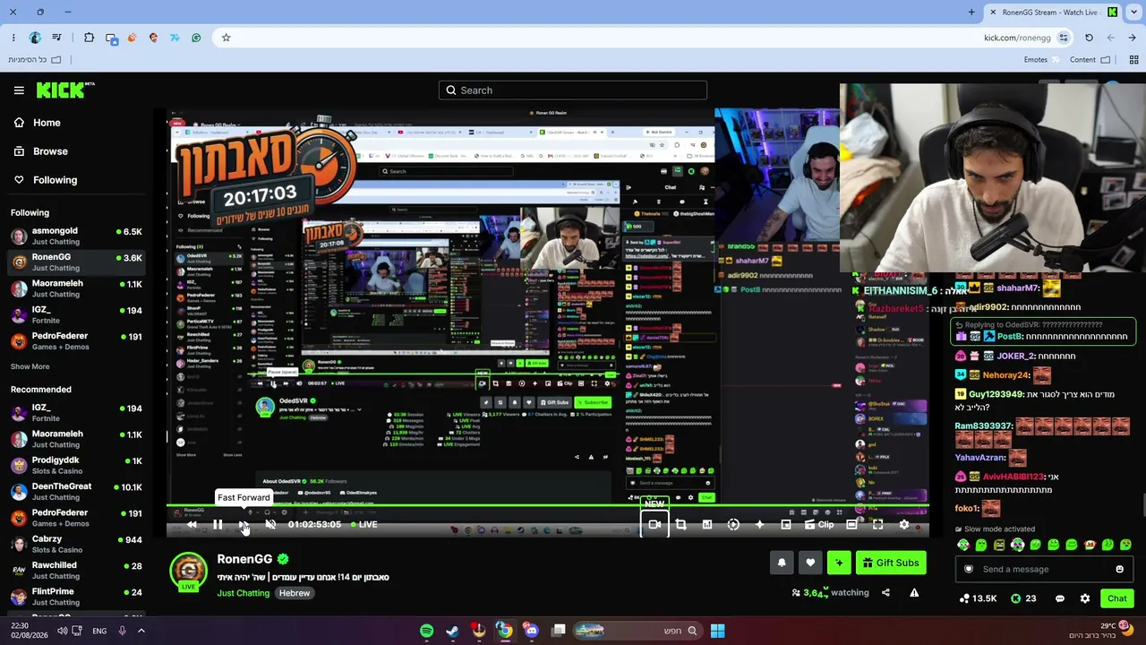Screen dimensions: 1146x645
Task: Send the message with the green Chat button
Action: [x=1116, y=598]
